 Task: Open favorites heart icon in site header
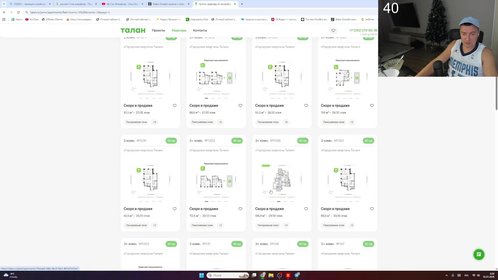click(333, 30)
